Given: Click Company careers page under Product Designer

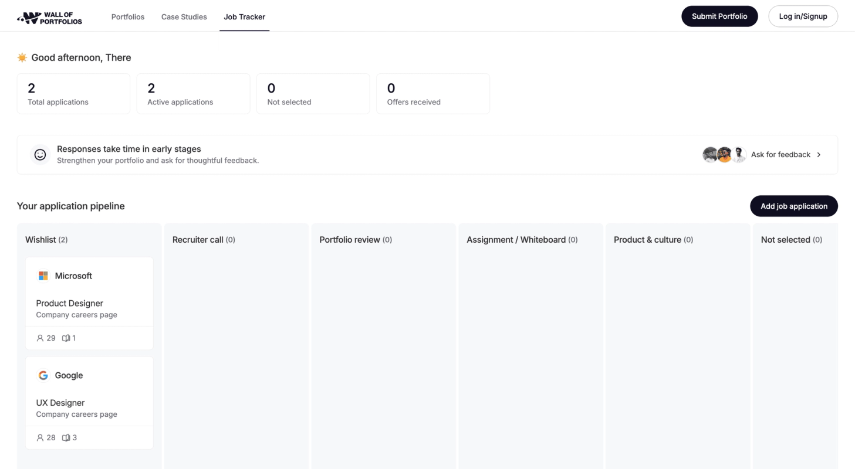Looking at the screenshot, I should point(77,315).
